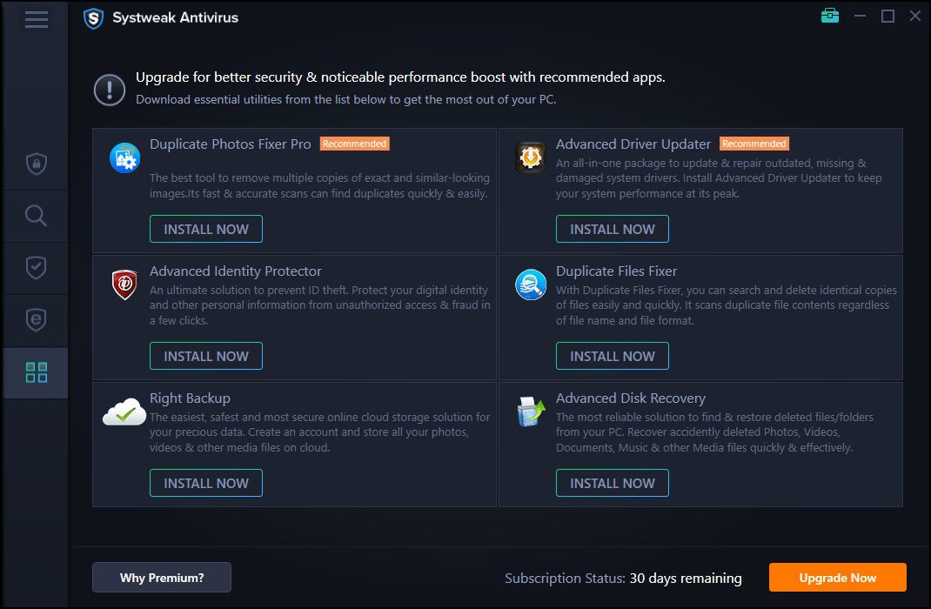Click the Advanced Identity Protector shield icon
931x609 pixels.
click(x=124, y=285)
